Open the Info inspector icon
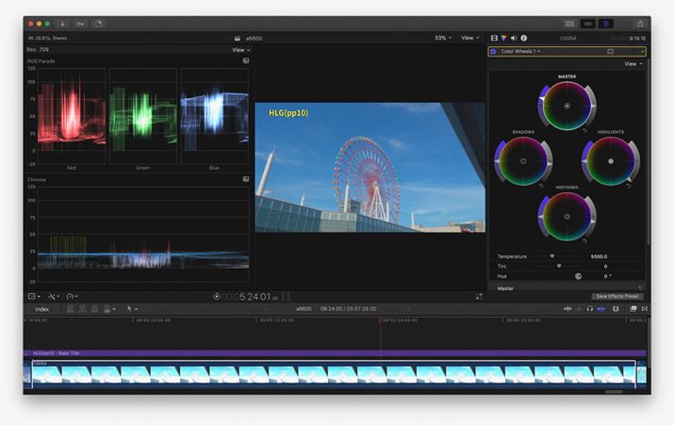Image resolution: width=674 pixels, height=425 pixels. [523, 38]
